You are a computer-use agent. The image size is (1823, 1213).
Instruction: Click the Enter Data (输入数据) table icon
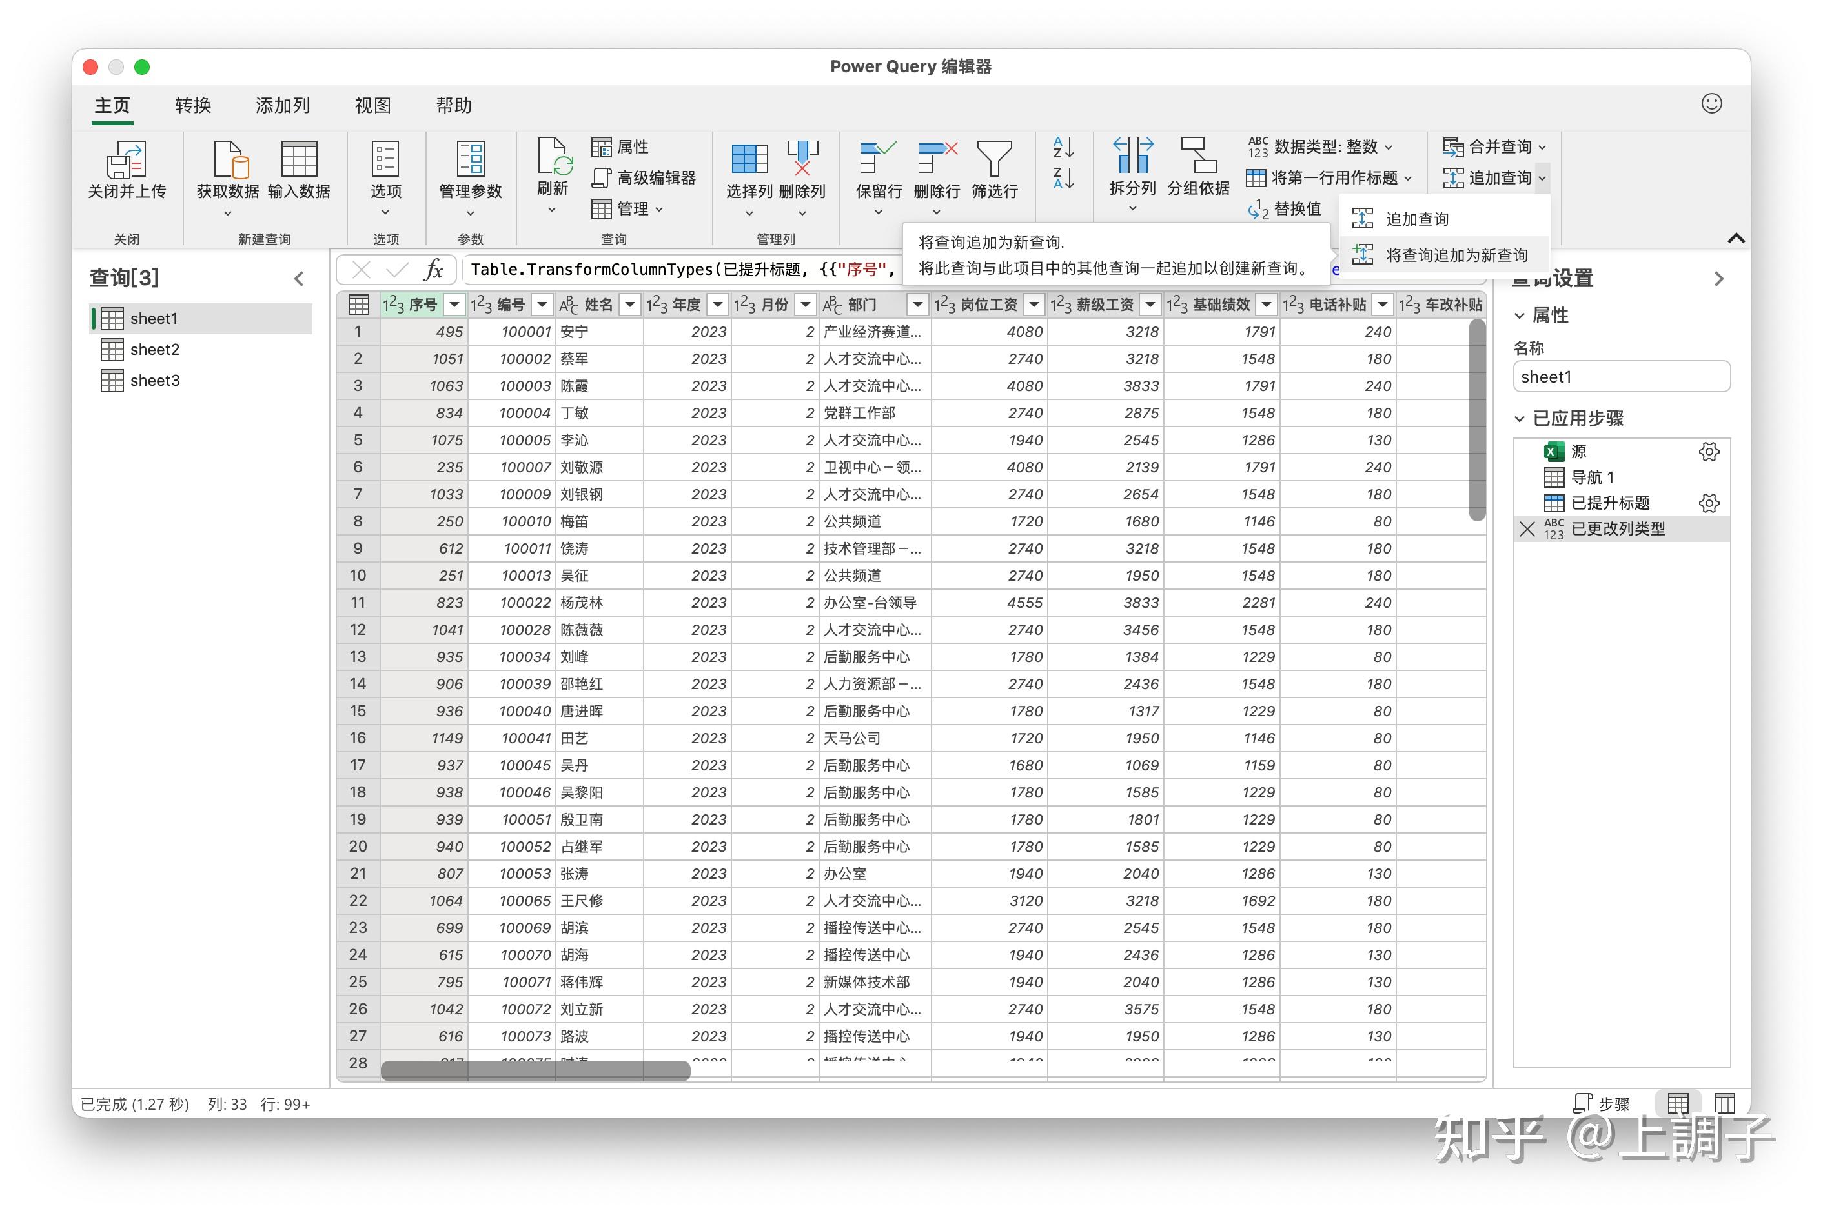coord(299,159)
